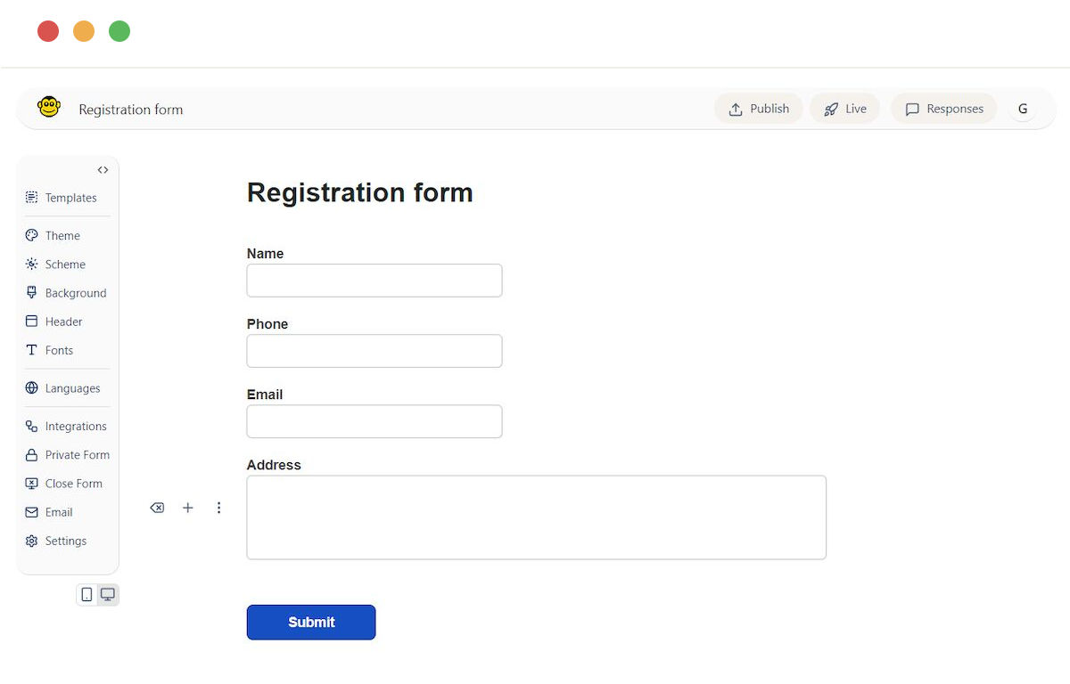Open the Languages globe option
1070x684 pixels.
pos(63,388)
